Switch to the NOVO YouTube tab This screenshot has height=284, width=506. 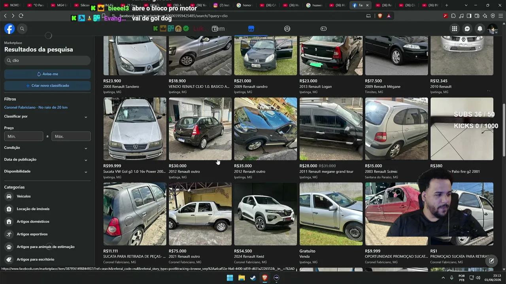[12, 5]
